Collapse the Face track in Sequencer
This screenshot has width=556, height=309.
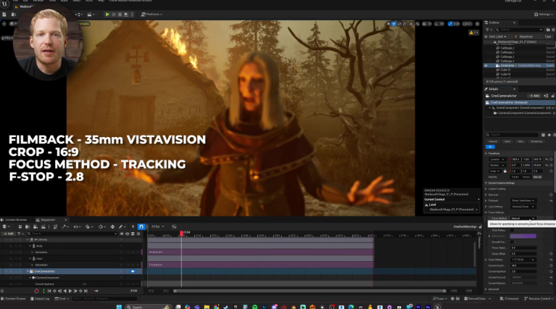30,259
